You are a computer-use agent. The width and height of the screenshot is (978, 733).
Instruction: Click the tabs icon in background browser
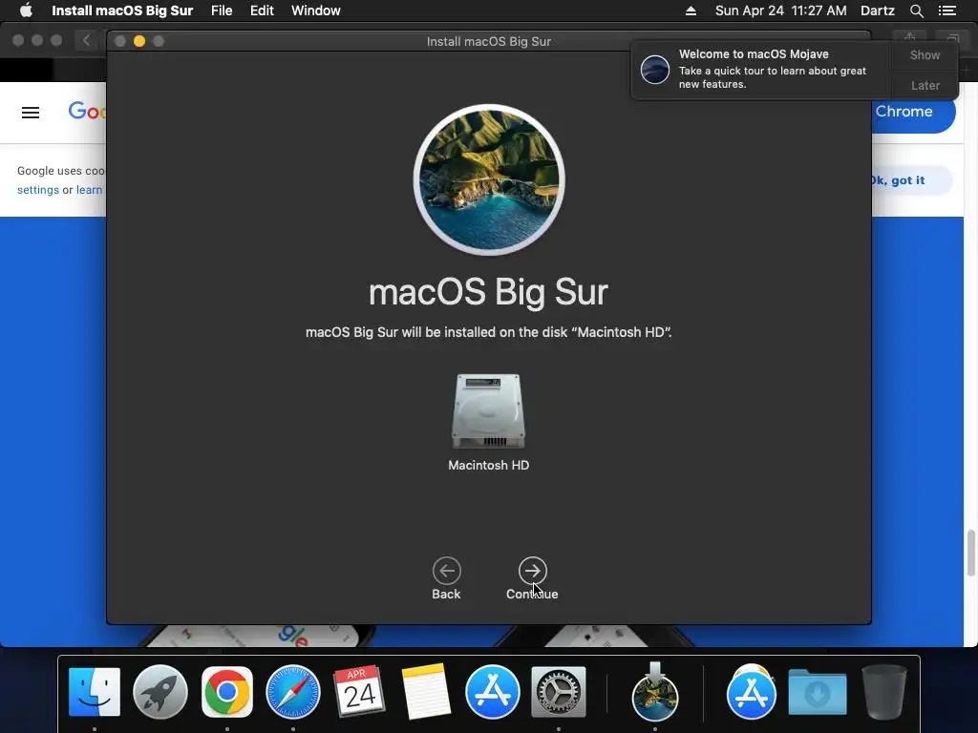pyautogui.click(x=952, y=40)
